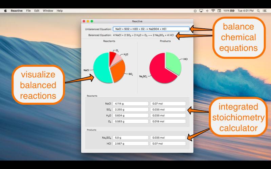Click the O2 grams field 0.563 g
271x169 pixels.
[x=130, y=121]
